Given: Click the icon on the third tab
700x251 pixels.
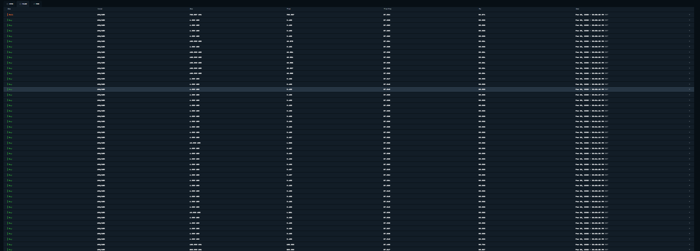Looking at the screenshot, I should pyautogui.click(x=34, y=4).
